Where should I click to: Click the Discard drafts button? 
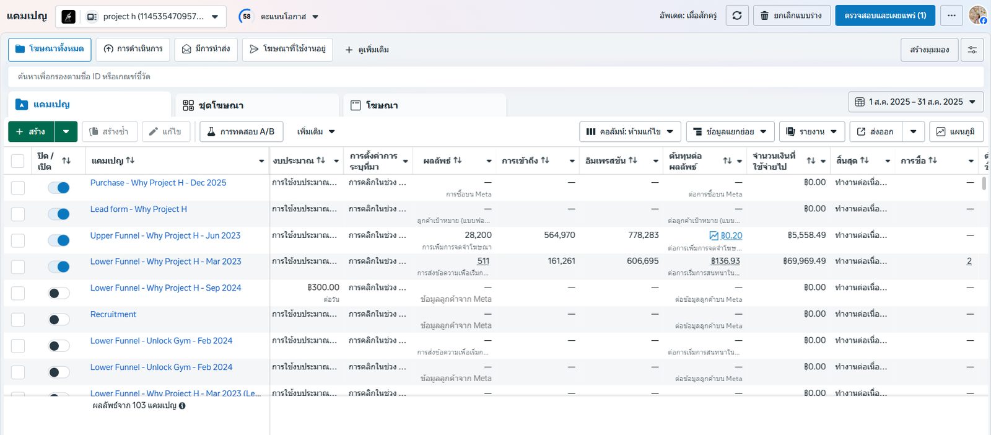click(x=792, y=15)
